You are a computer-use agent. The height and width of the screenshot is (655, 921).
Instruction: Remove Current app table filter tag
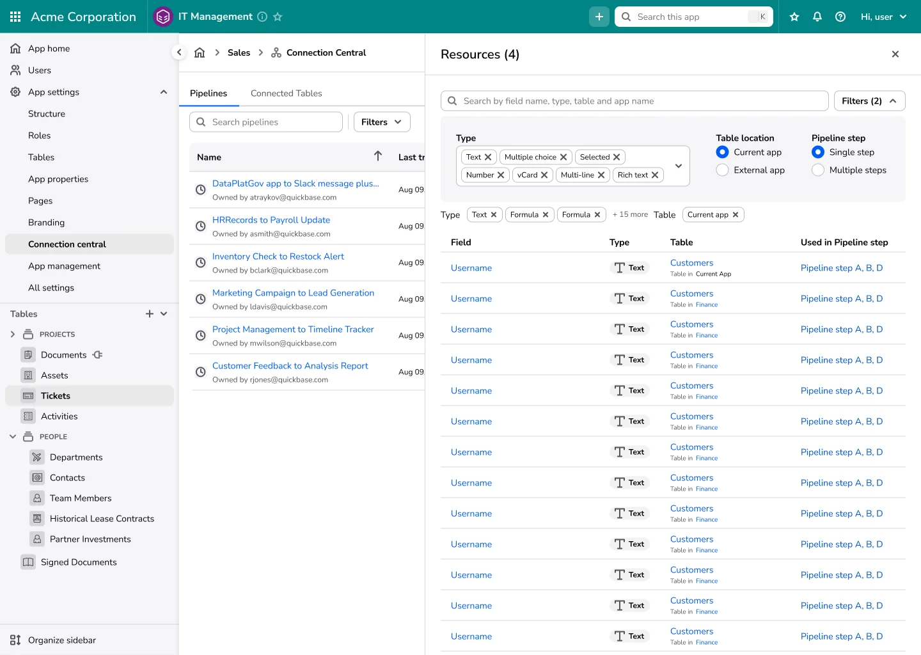736,214
